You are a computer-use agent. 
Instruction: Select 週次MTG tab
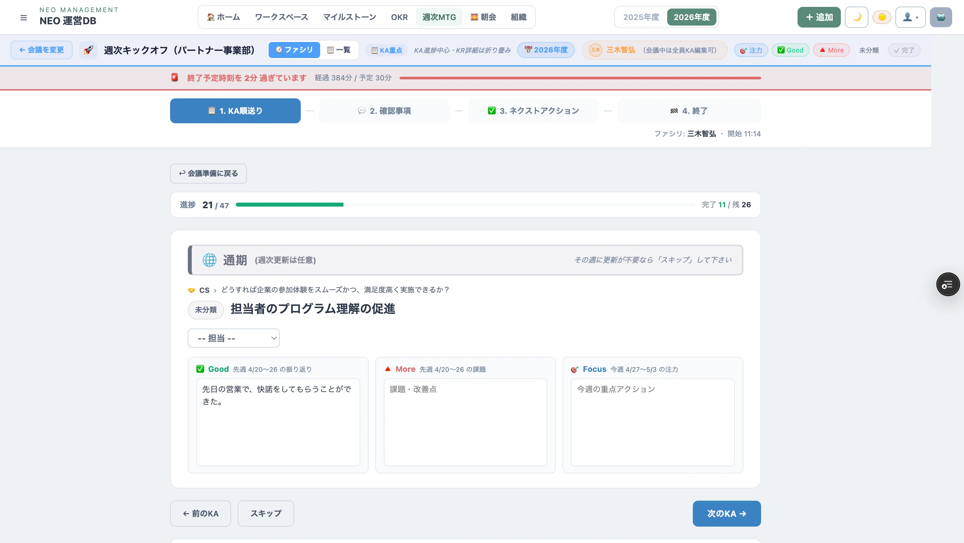click(x=439, y=17)
